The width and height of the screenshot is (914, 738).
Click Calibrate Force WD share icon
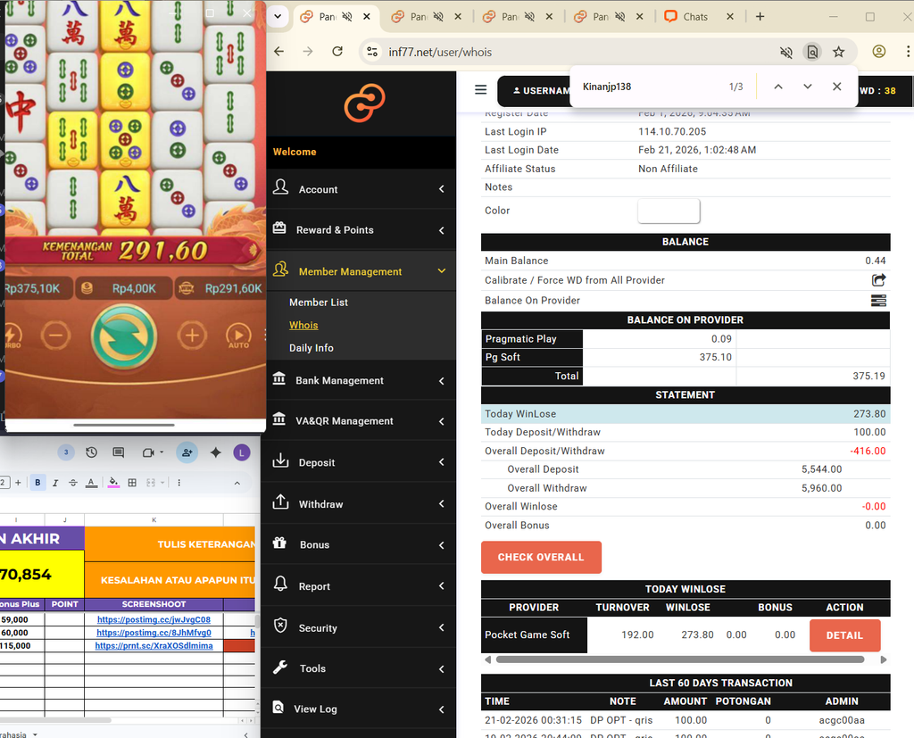(x=878, y=280)
